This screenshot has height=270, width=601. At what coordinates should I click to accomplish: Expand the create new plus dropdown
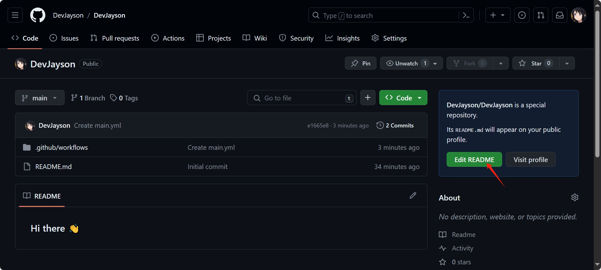pyautogui.click(x=498, y=15)
